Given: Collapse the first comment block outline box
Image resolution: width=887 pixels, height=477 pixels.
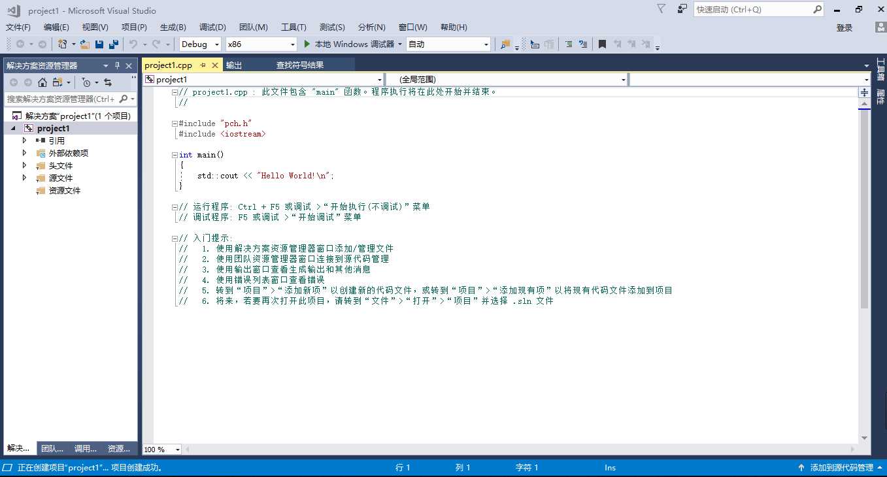Looking at the screenshot, I should point(175,92).
